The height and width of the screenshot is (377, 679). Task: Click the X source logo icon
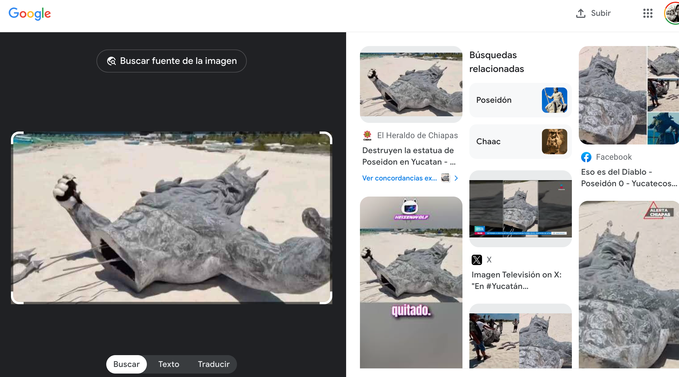pyautogui.click(x=477, y=260)
